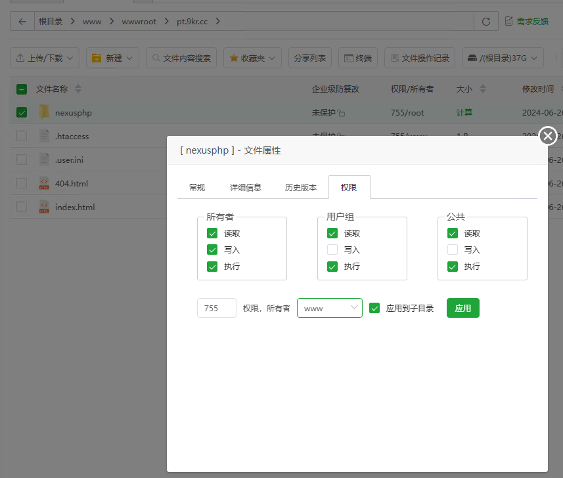563x478 pixels.
Task: Enable 公共 写入 checkbox
Action: point(453,250)
